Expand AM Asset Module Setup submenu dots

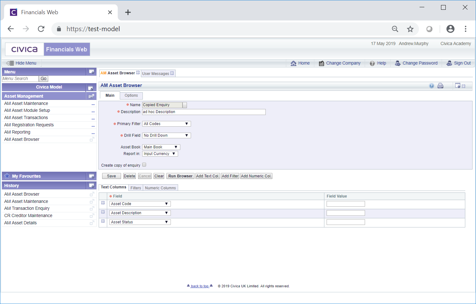93,112
